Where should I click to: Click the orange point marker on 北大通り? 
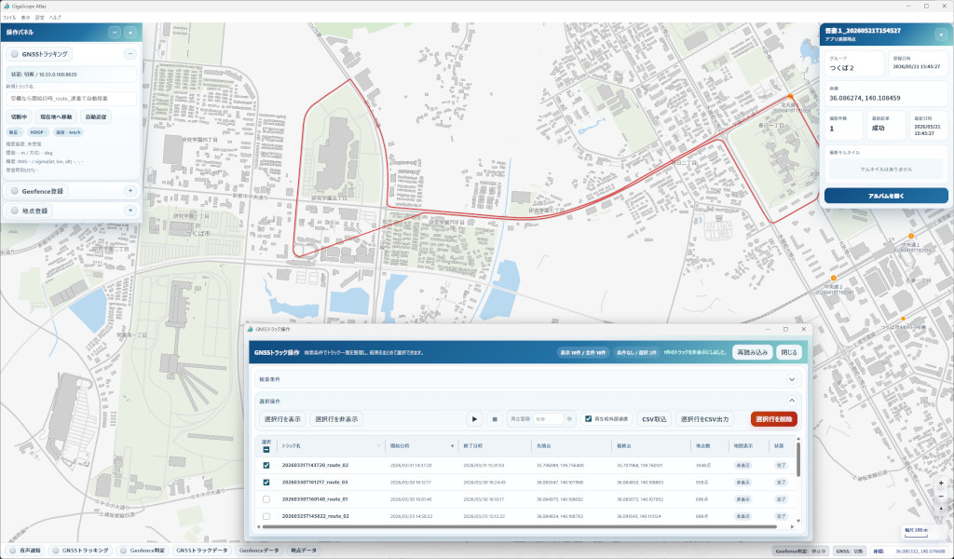coord(790,97)
